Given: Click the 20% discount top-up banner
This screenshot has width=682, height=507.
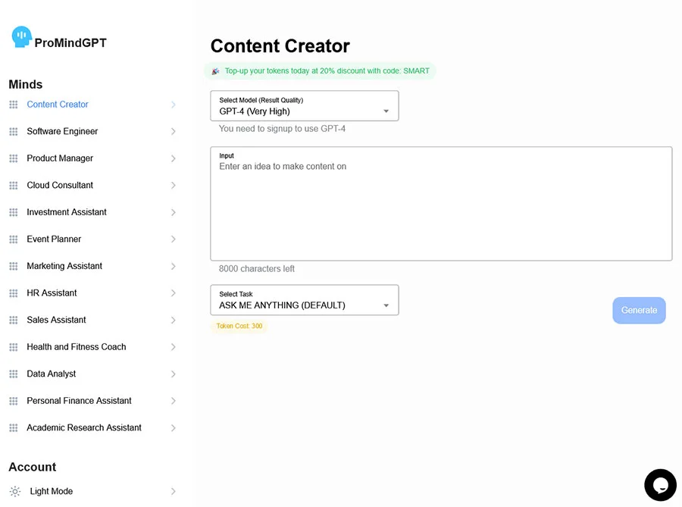Looking at the screenshot, I should pos(321,71).
